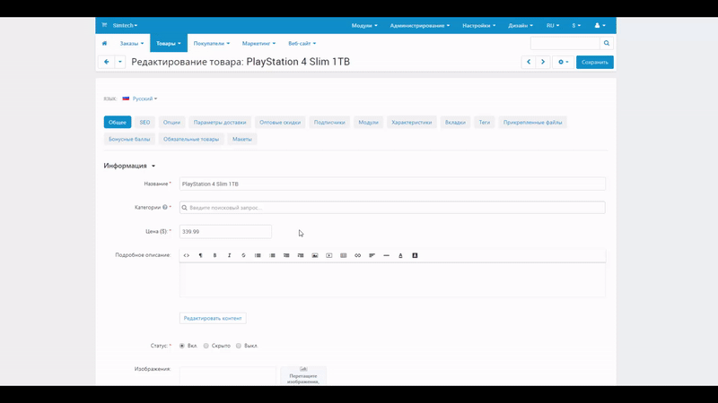Toggle italic formatting in description editor
This screenshot has width=718, height=403.
coord(229,255)
